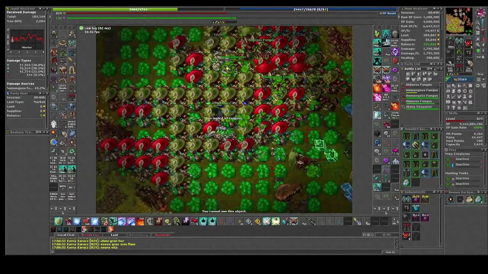Click the fire spell F10 action slot
Viewport: 488px width, 274px height.
(140, 221)
